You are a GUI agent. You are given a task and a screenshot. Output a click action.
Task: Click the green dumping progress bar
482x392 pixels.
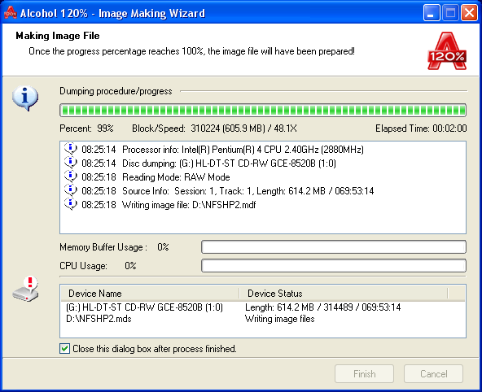[263, 111]
